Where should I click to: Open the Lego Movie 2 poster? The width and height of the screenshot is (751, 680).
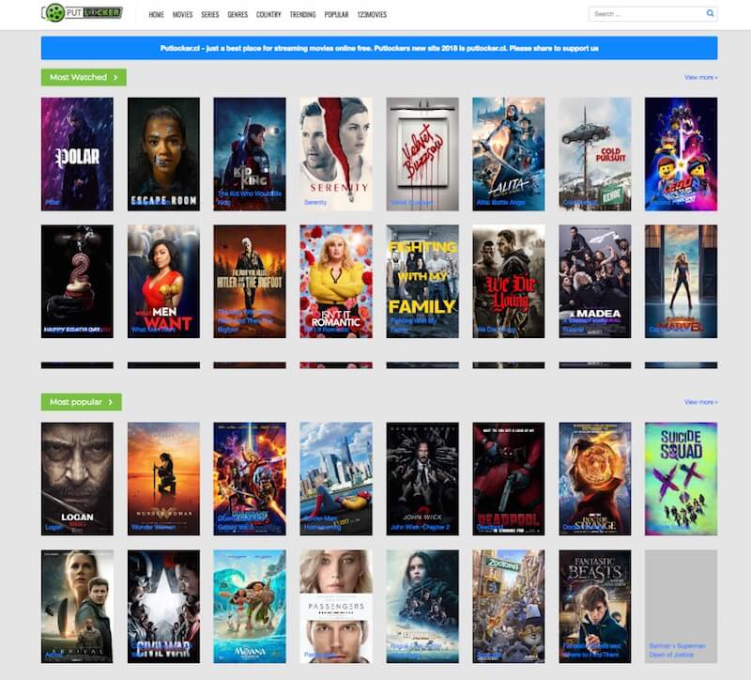coord(682,154)
